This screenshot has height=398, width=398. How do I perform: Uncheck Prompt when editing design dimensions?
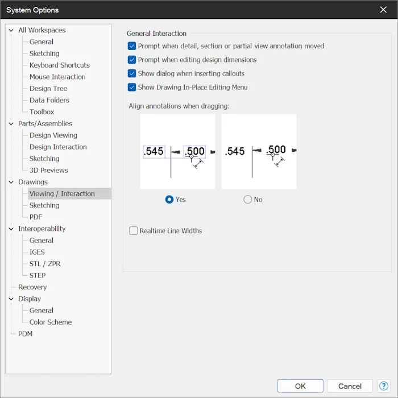pyautogui.click(x=132, y=60)
